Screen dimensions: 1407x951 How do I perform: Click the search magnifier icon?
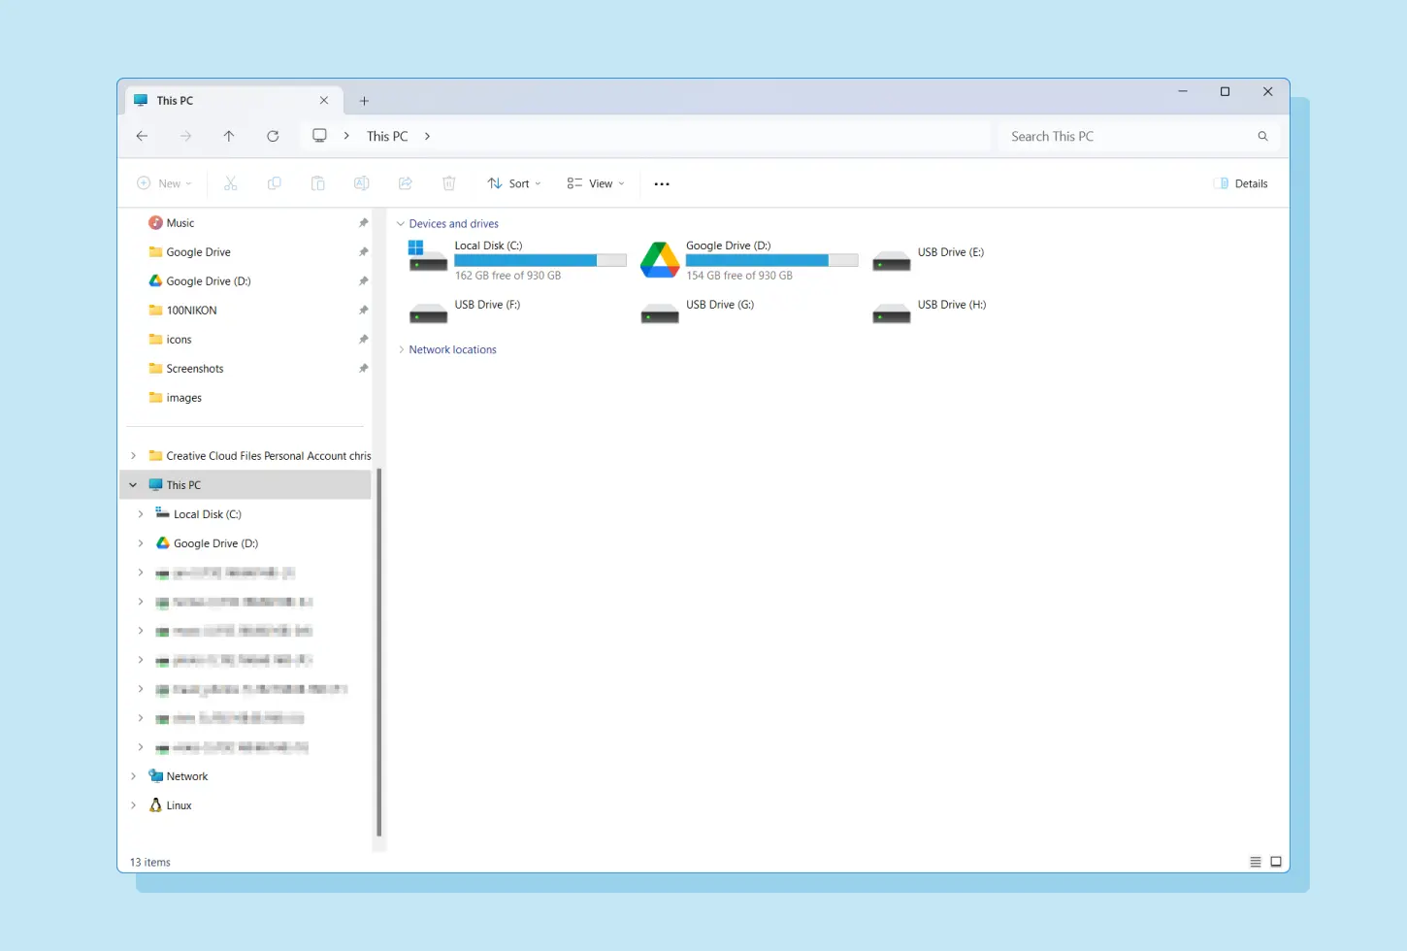pyautogui.click(x=1262, y=136)
